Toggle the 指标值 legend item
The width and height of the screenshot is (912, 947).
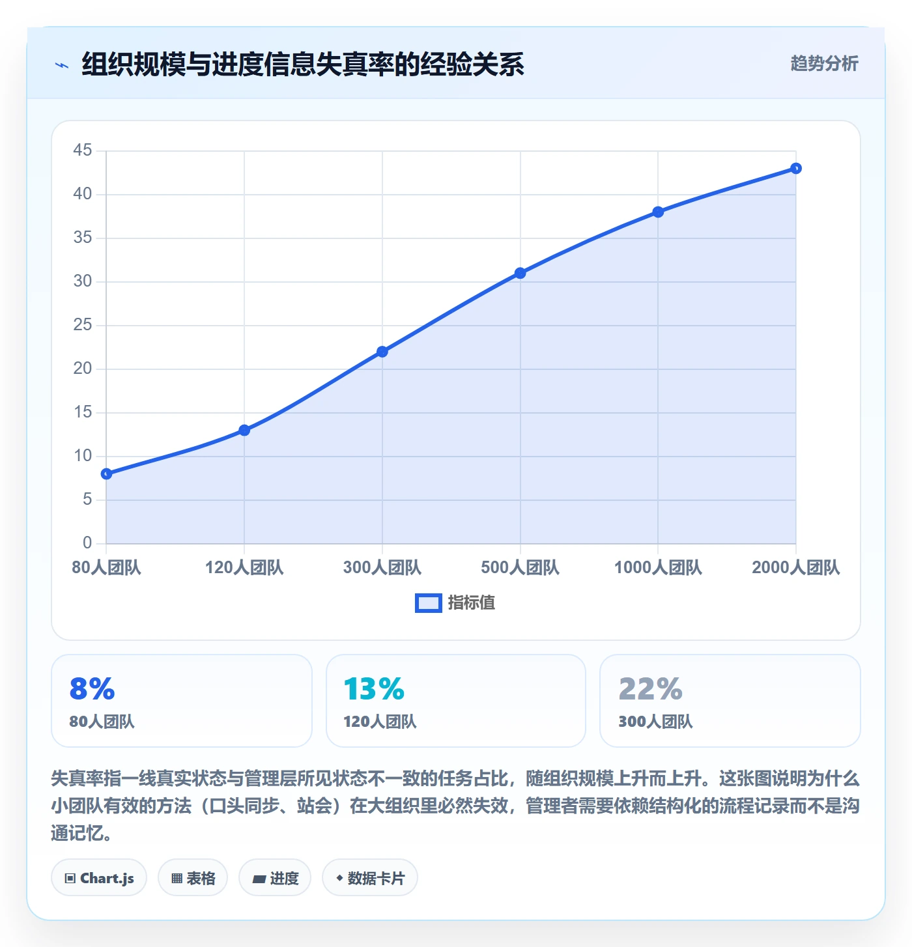[455, 603]
